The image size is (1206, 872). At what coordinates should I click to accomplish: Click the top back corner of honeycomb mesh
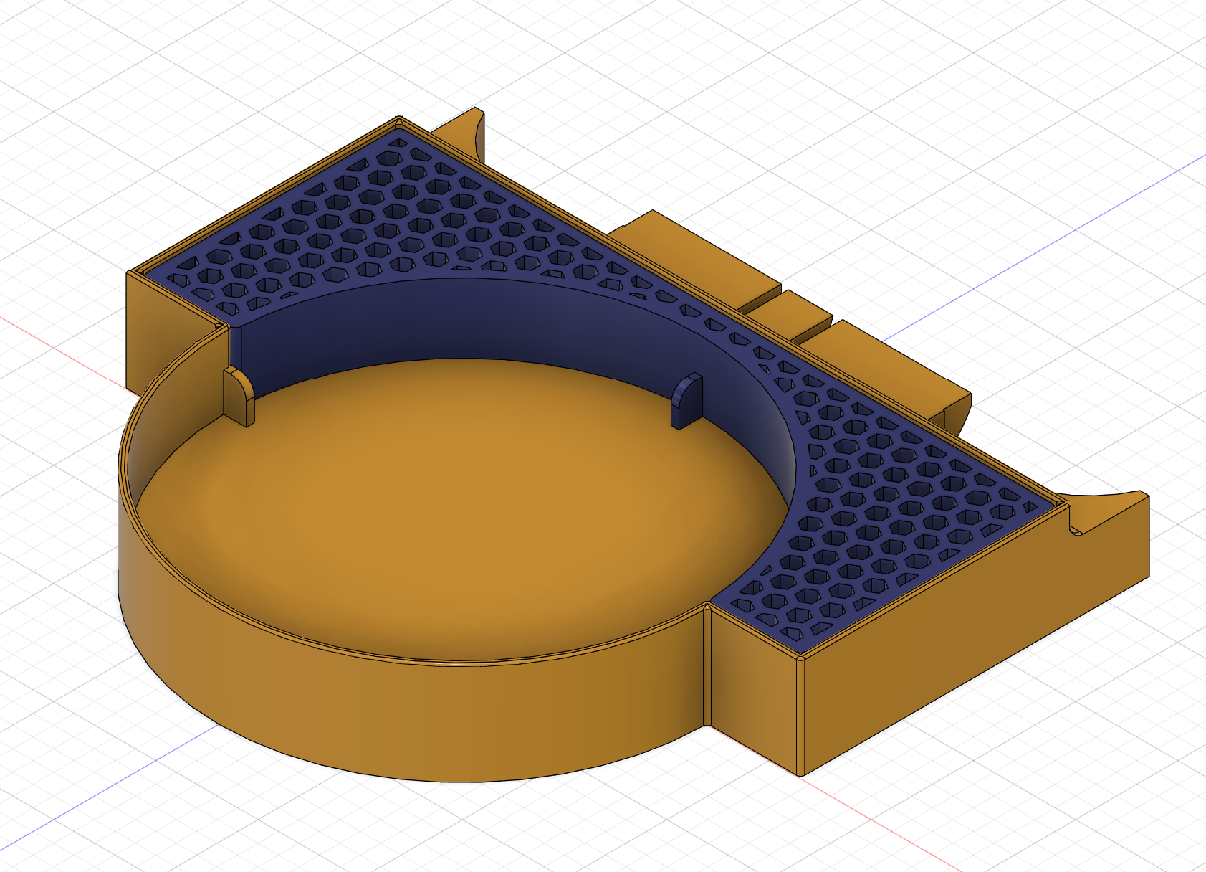click(398, 128)
